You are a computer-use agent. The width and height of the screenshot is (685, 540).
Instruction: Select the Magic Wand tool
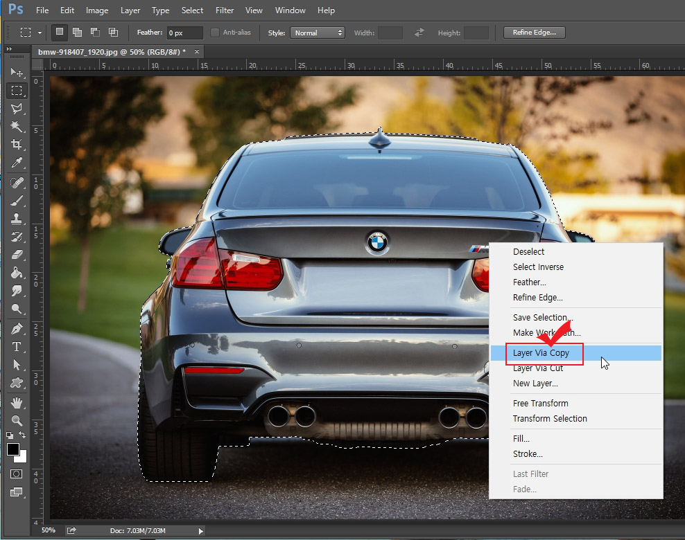(x=17, y=127)
